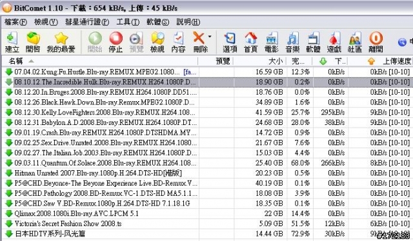Select the 日本HDTV系列-风光篇 row

207,234
